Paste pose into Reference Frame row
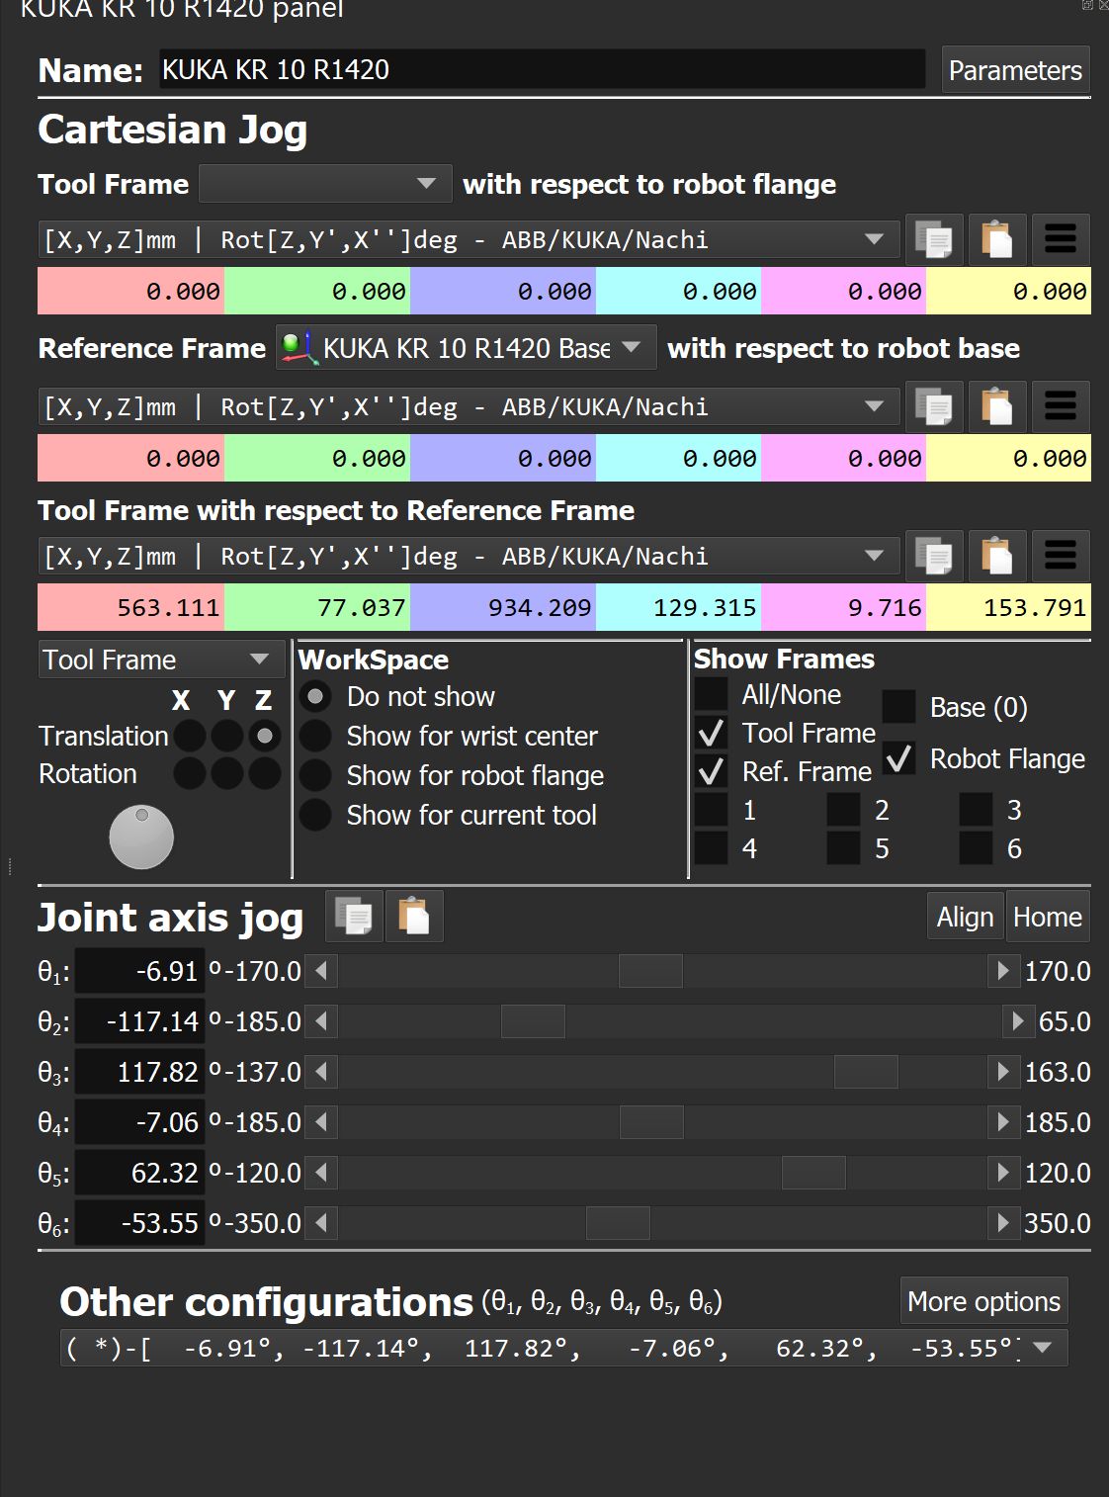The width and height of the screenshot is (1109, 1497). 996,407
